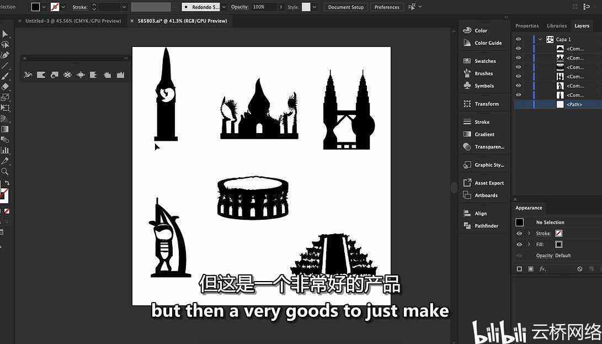The height and width of the screenshot is (344, 602).
Task: Add new fill in Appearance panel
Action: (531, 269)
